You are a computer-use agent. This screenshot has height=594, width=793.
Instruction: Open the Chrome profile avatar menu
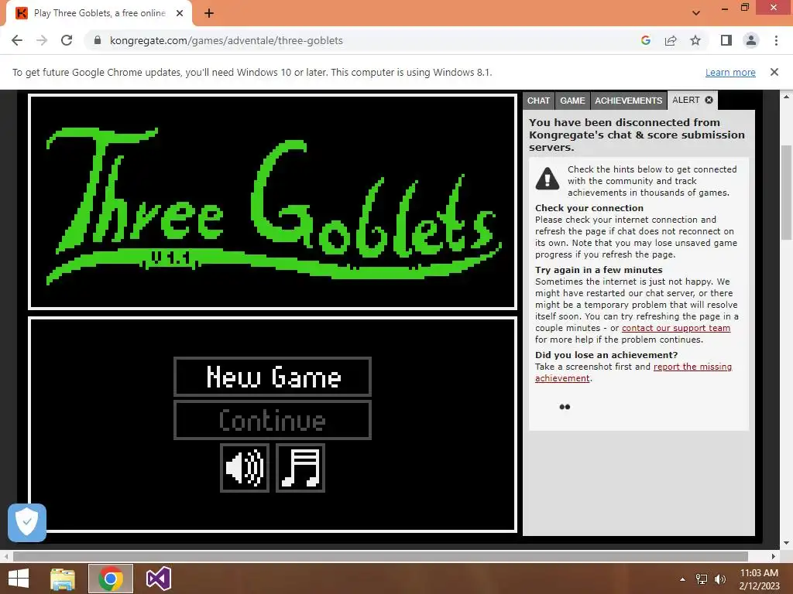coord(751,40)
